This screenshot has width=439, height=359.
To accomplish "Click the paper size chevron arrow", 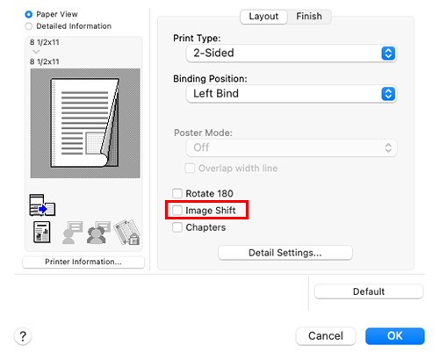I will click(36, 52).
